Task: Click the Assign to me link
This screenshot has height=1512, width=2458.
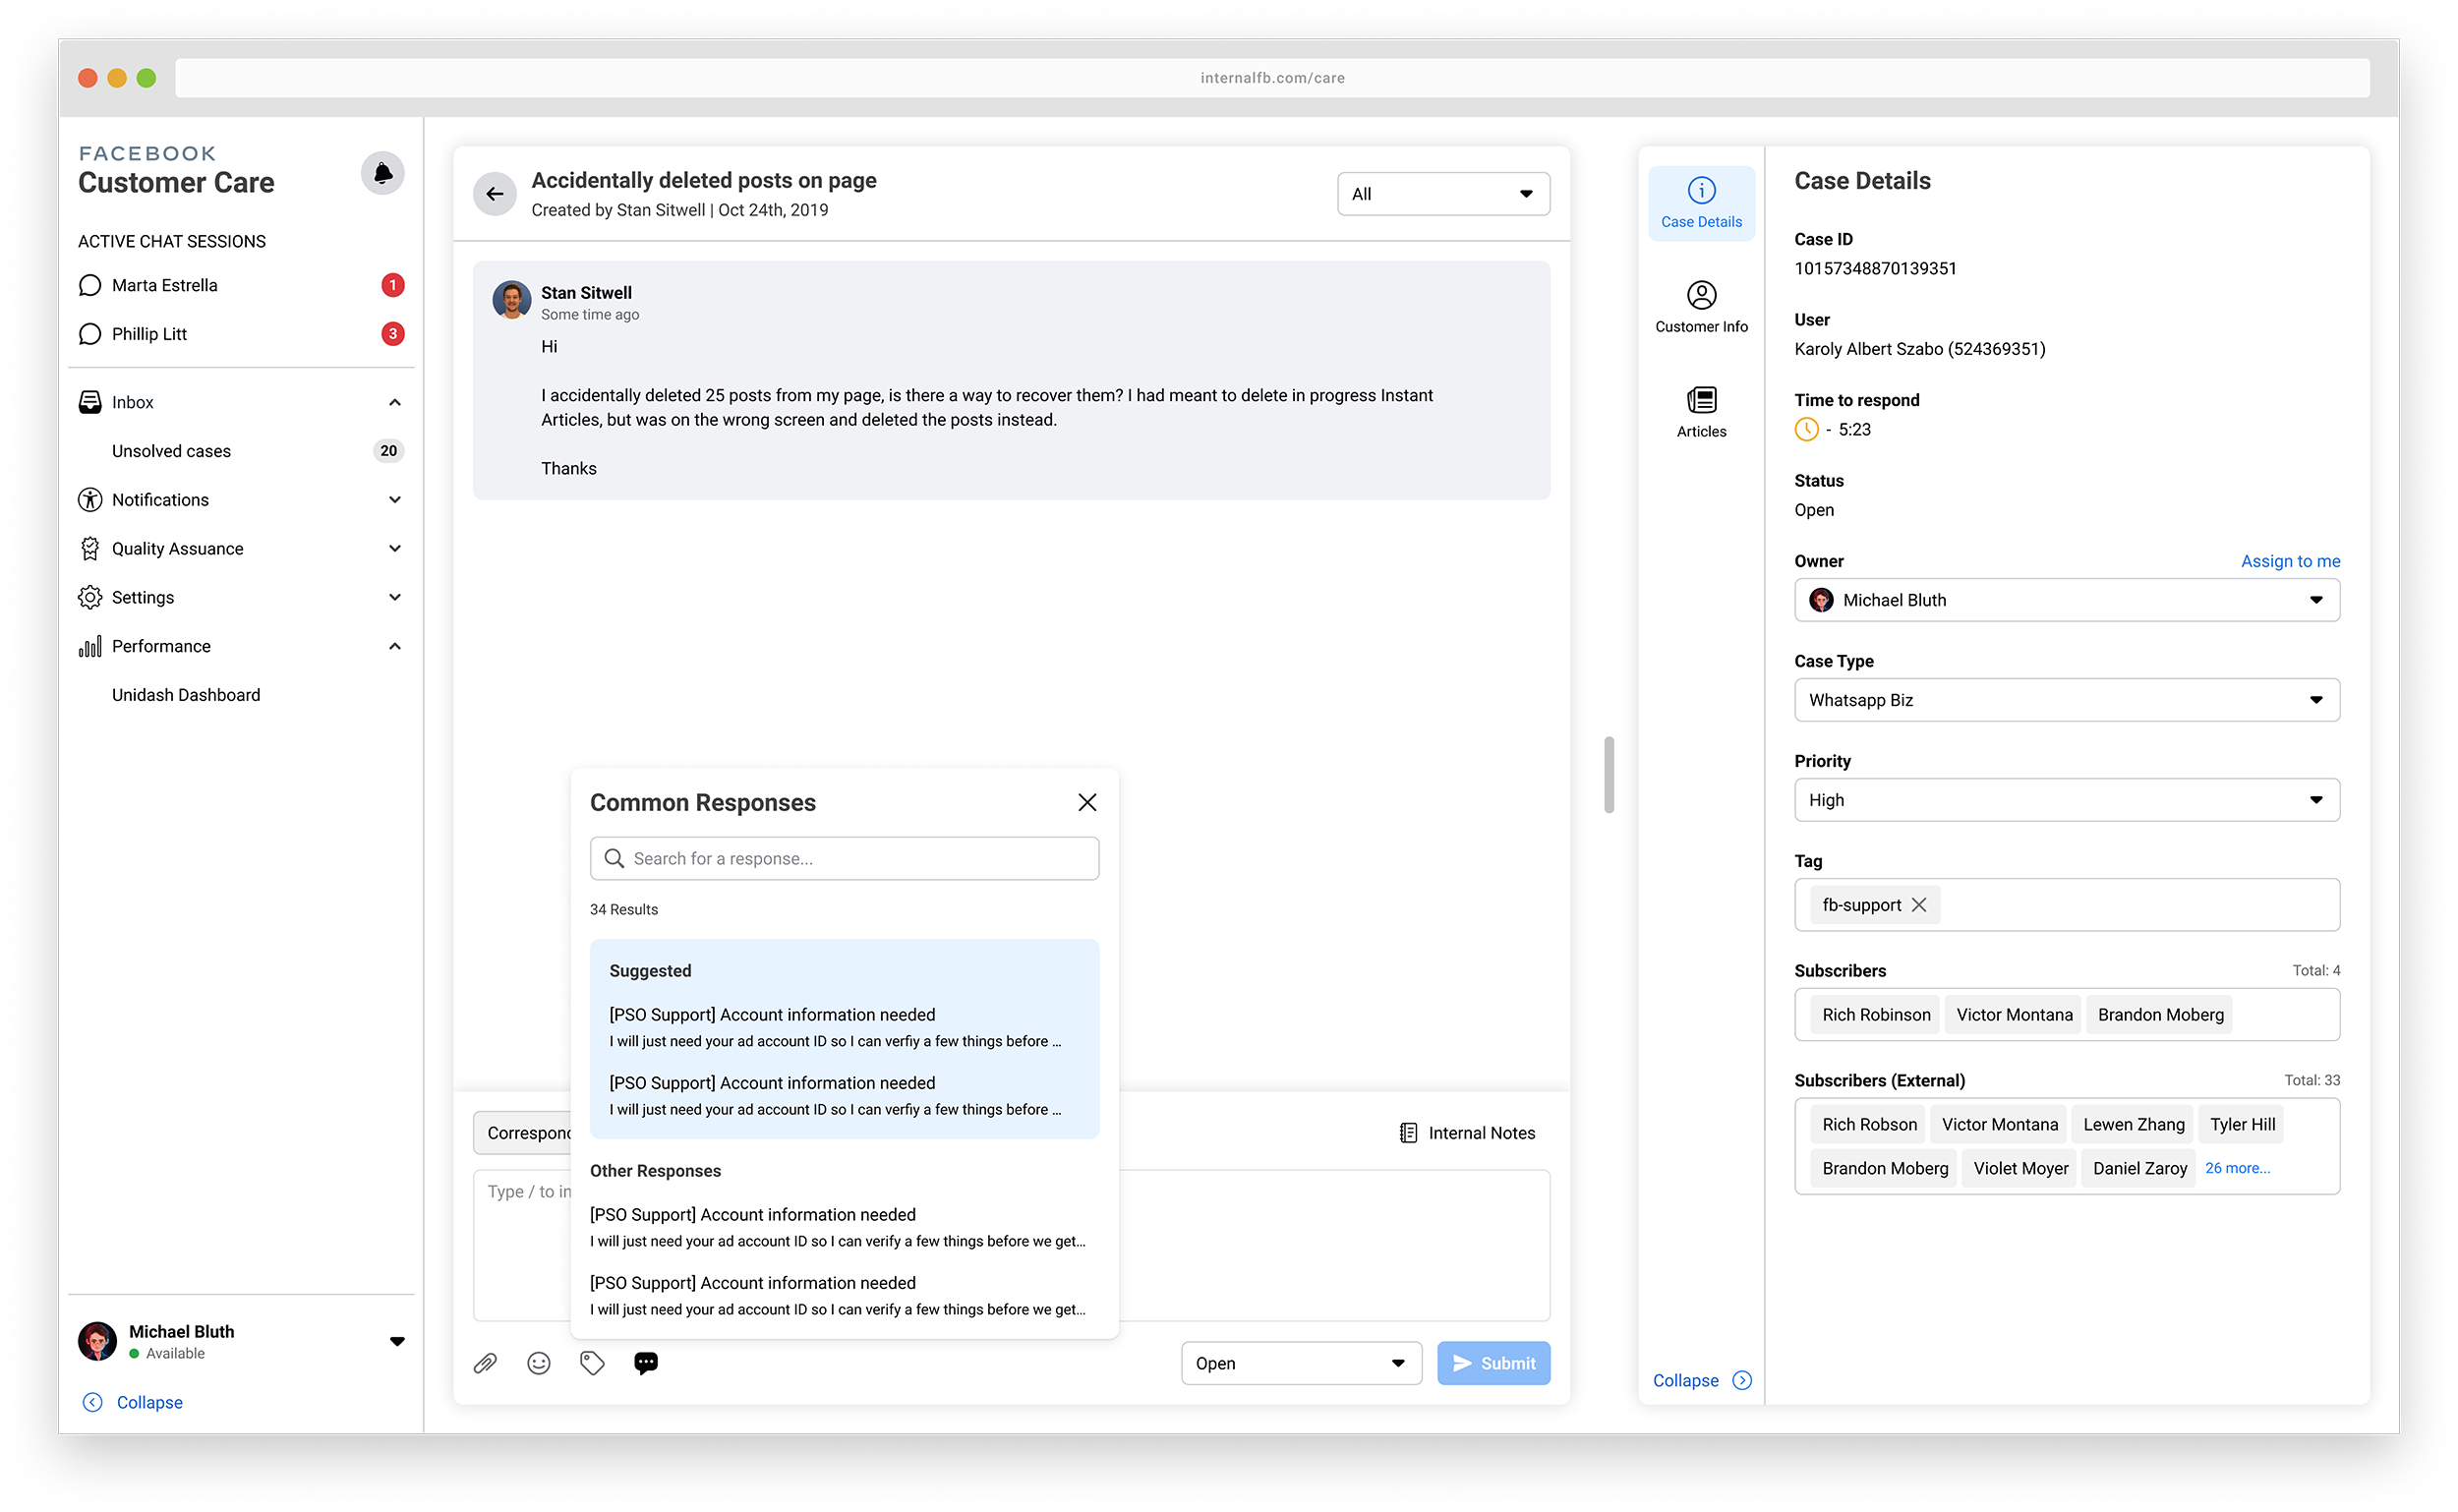Action: click(2290, 561)
